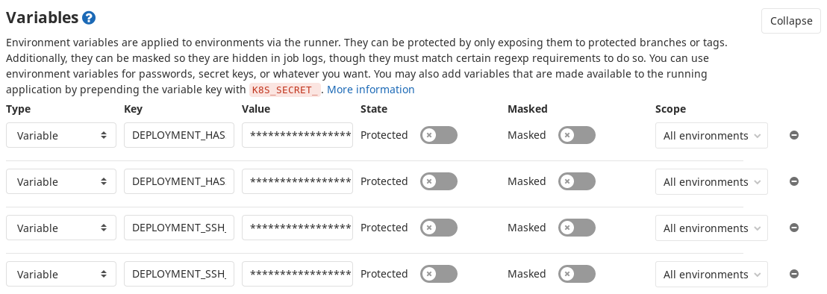Expand All environments scope in the third row

tap(711, 228)
